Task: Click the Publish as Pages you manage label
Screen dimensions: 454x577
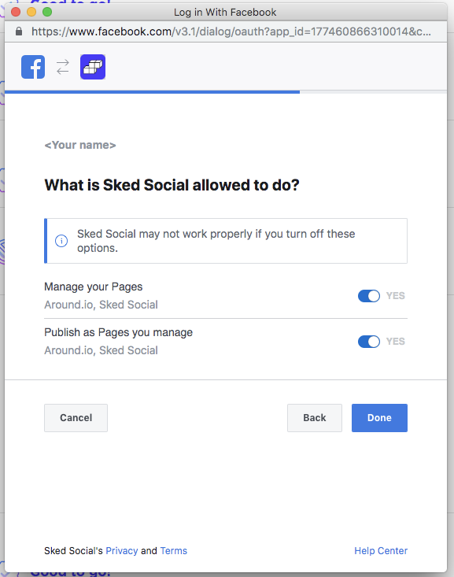Action: coord(119,332)
